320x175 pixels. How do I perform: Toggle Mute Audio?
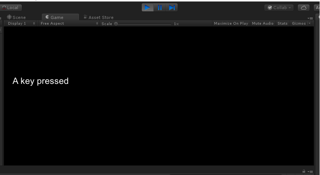point(263,24)
